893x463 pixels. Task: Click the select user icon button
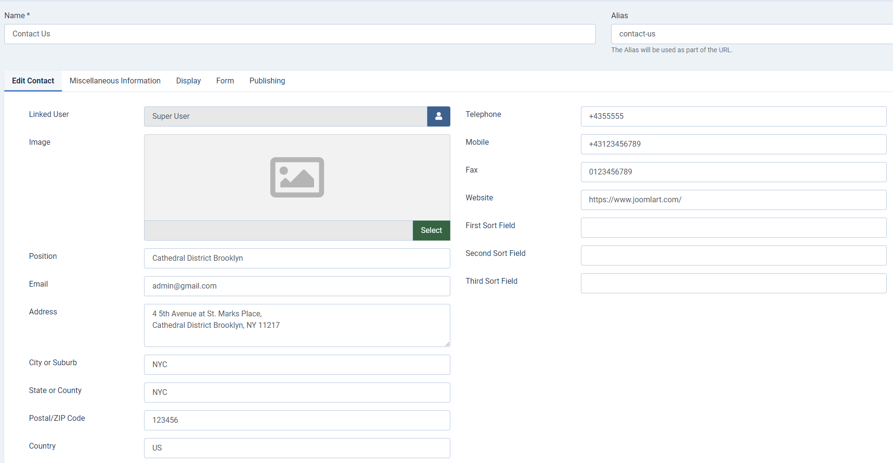438,116
